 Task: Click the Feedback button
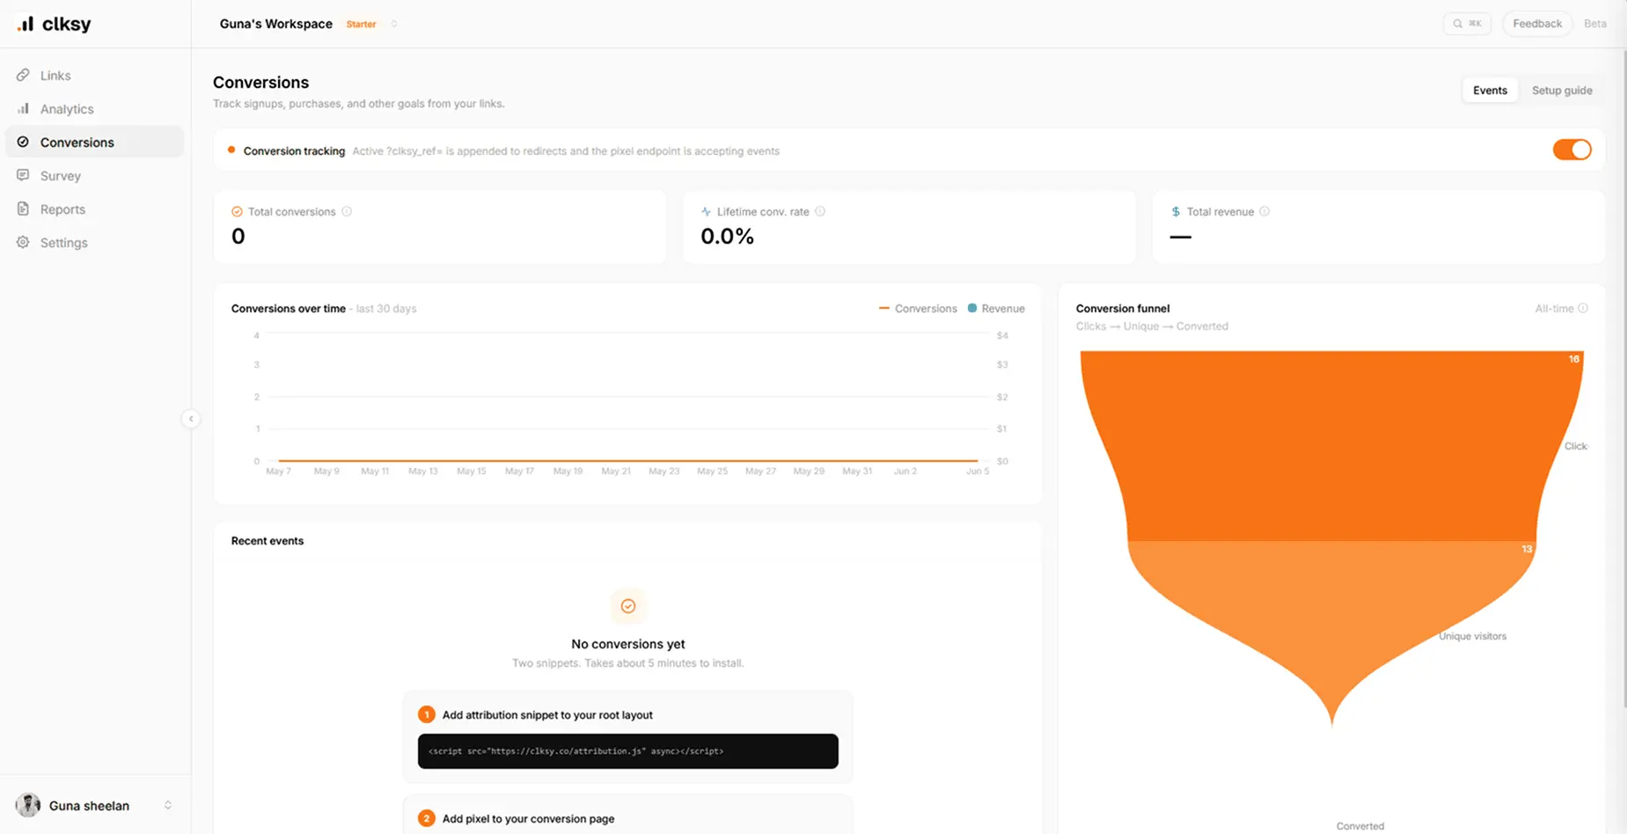coord(1537,24)
